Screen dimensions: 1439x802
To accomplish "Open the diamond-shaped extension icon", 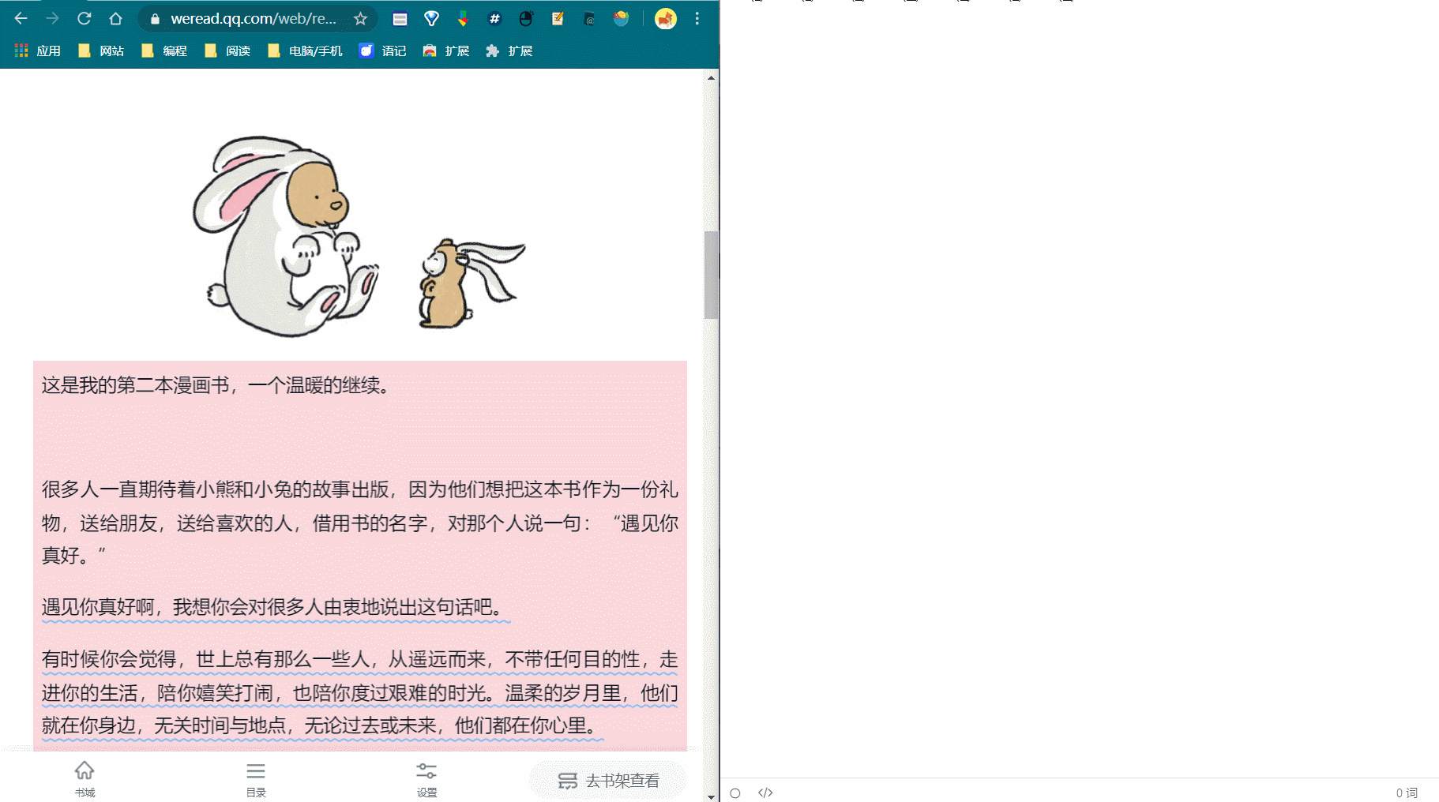I will (x=431, y=19).
